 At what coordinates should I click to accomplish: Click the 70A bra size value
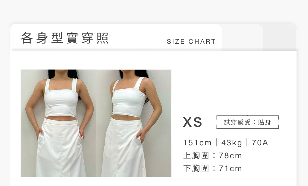pyautogui.click(x=260, y=143)
